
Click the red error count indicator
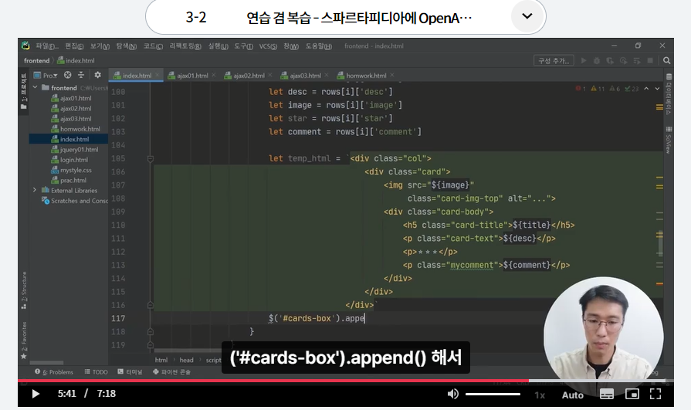point(581,89)
